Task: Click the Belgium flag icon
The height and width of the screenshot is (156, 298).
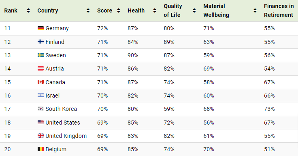Action: point(40,149)
